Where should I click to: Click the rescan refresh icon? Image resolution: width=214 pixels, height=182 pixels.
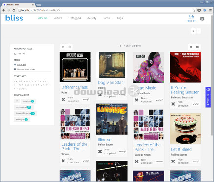point(193,31)
